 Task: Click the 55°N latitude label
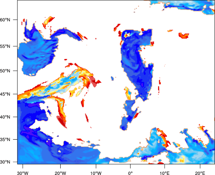pyautogui.click(x=5, y=46)
